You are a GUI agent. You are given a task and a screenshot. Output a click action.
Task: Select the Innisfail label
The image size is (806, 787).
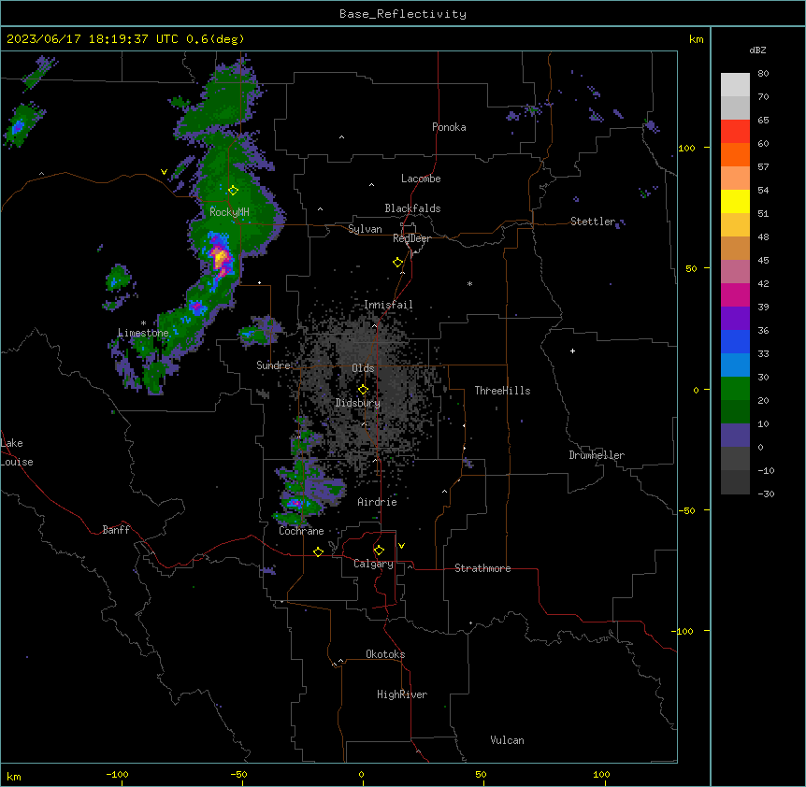coord(388,305)
